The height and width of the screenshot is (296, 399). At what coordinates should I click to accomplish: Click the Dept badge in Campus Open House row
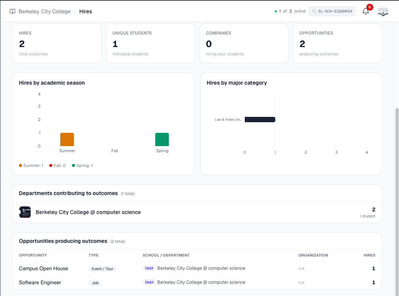pyautogui.click(x=149, y=268)
